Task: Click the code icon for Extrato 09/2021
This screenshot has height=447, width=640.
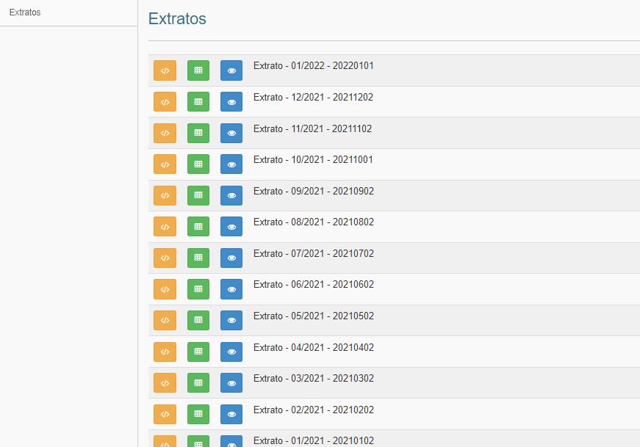Action: point(165,195)
